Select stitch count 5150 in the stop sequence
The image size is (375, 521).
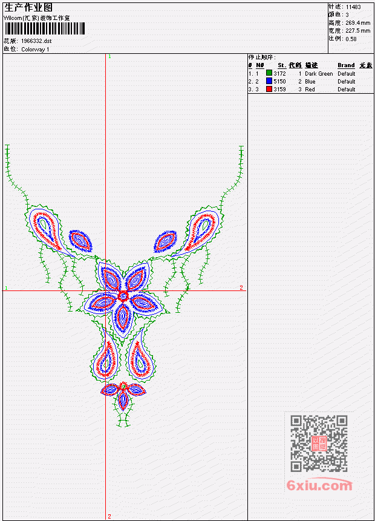(279, 82)
